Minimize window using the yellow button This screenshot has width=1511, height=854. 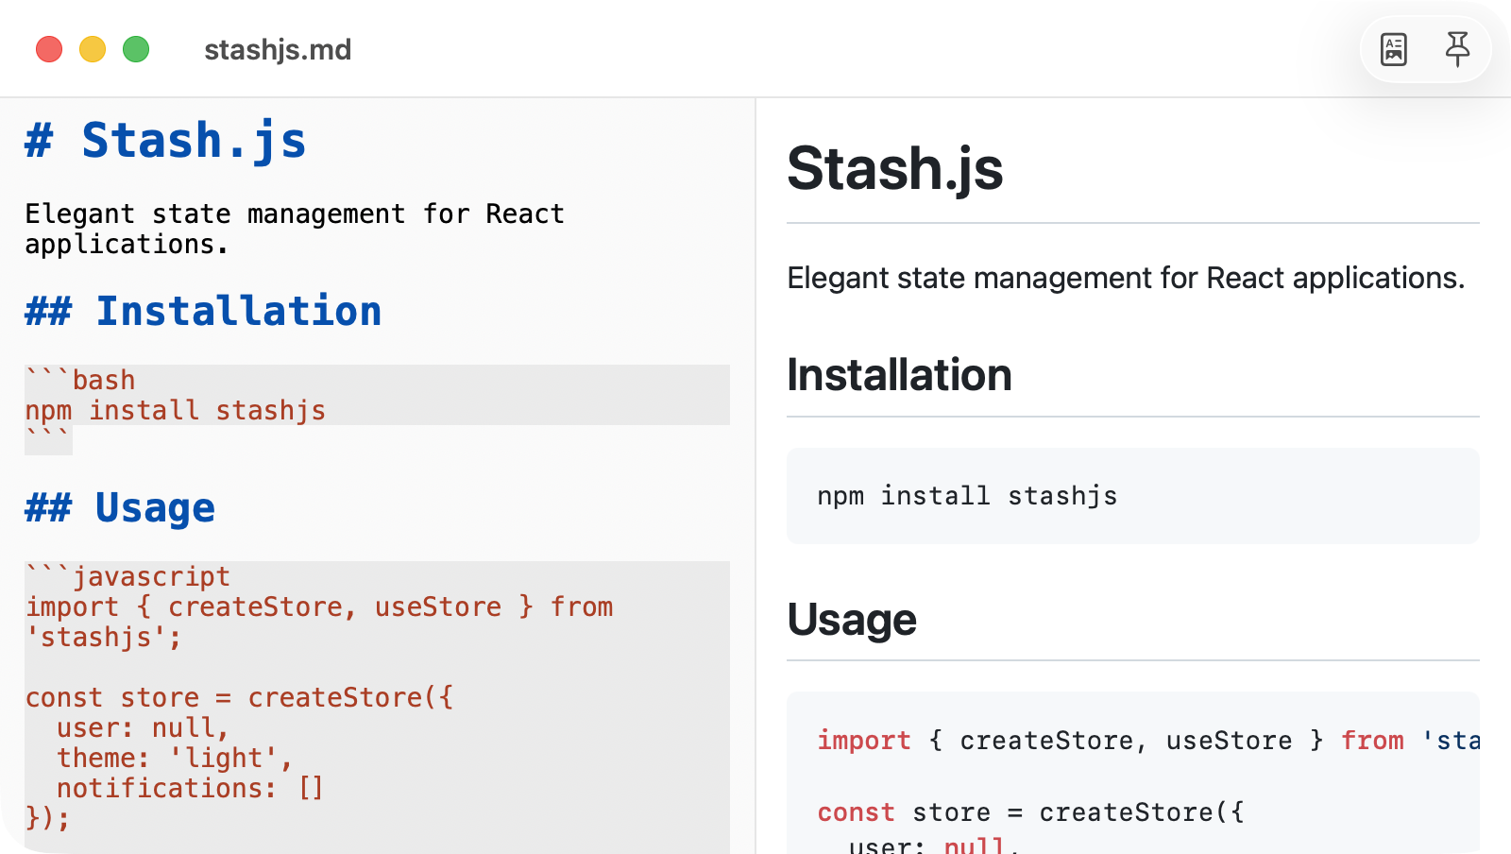(x=93, y=49)
